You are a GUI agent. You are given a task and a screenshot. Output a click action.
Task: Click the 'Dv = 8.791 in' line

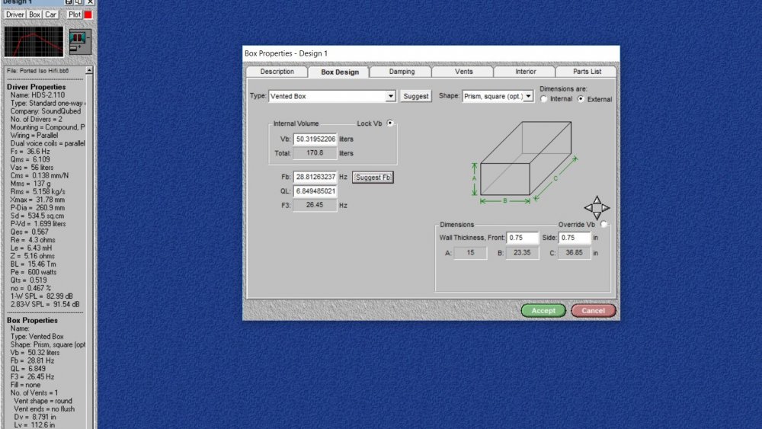(x=34, y=417)
